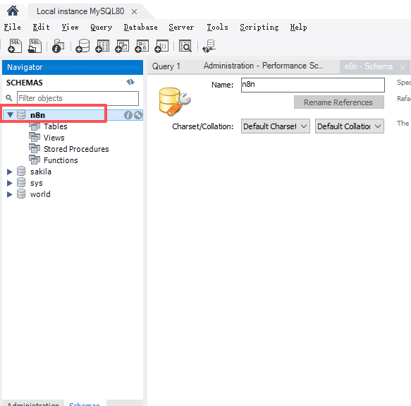Viewport: 411px width, 406px height.
Task: Expand the world schema
Action: click(x=10, y=194)
